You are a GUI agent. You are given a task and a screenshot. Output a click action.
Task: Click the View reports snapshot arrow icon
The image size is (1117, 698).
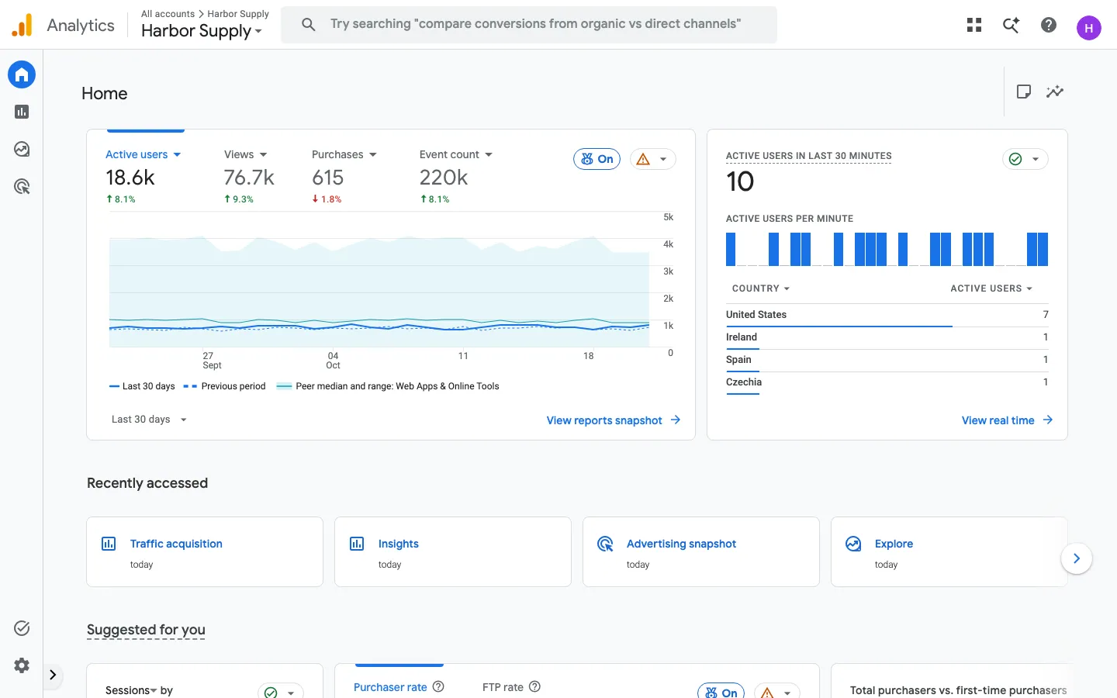[676, 420]
